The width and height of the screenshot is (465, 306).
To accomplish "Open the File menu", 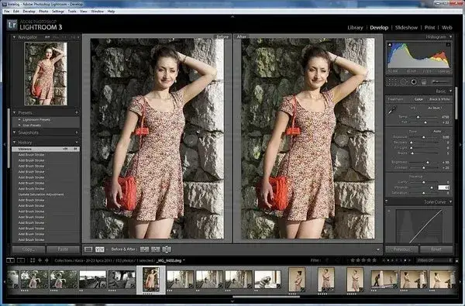I will point(7,12).
